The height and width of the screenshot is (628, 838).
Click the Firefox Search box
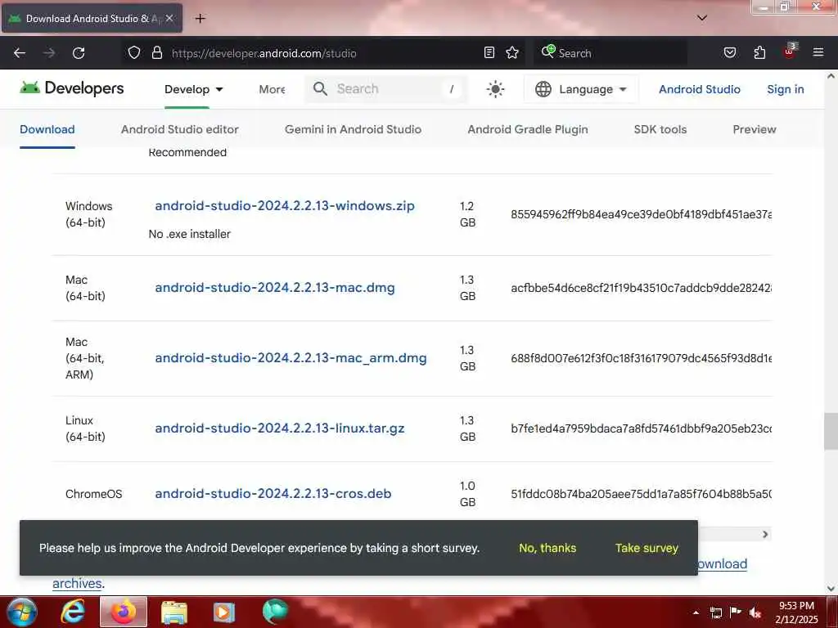(x=610, y=53)
